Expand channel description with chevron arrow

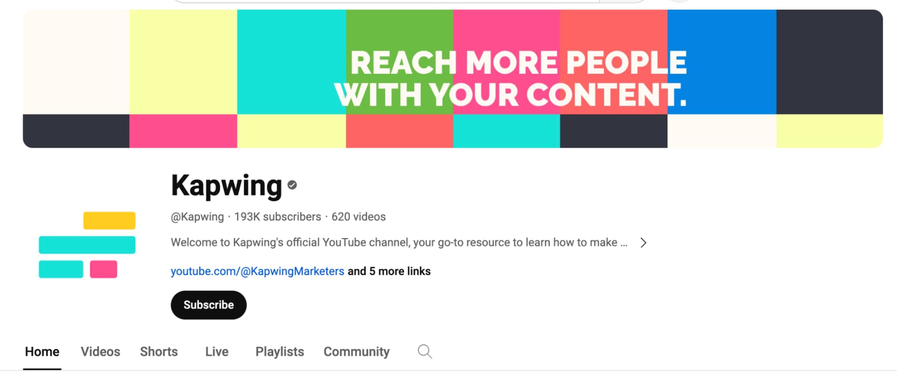[643, 243]
